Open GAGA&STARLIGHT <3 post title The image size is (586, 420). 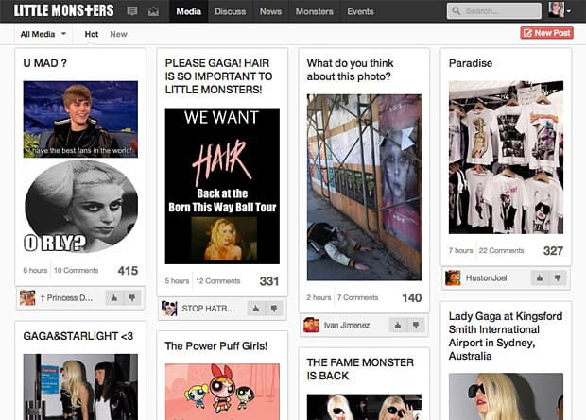tap(78, 336)
